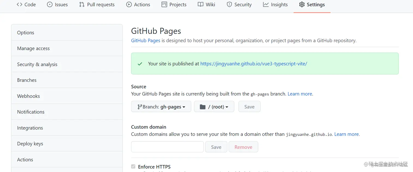
Task: Click Save button next to custom domain
Action: (216, 147)
